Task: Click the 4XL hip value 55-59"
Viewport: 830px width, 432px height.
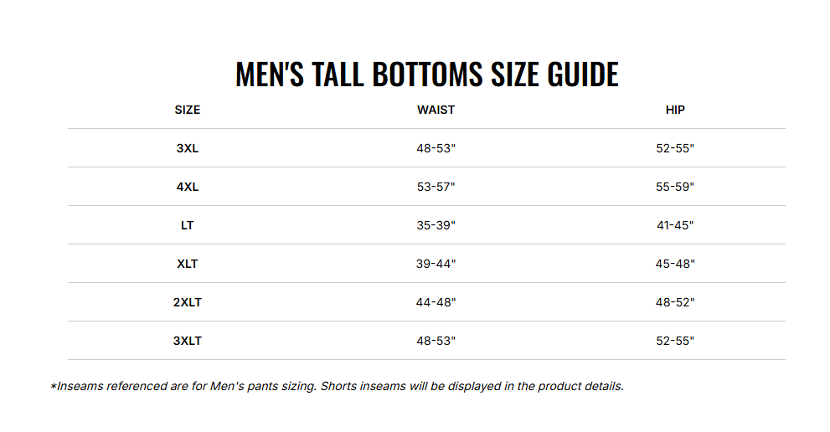Action: coord(675,187)
